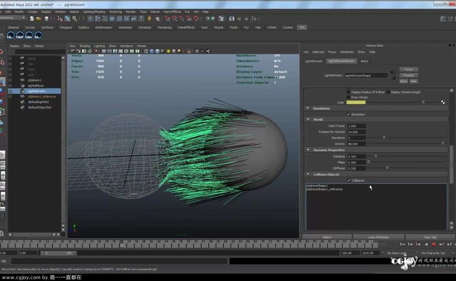Click the second circular Yeti shelf icon
This screenshot has width=456, height=281.
20,35
